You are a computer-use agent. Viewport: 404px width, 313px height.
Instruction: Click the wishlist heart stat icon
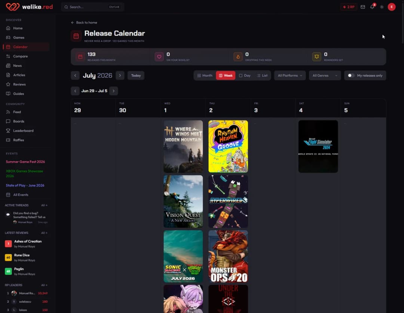pyautogui.click(x=159, y=57)
